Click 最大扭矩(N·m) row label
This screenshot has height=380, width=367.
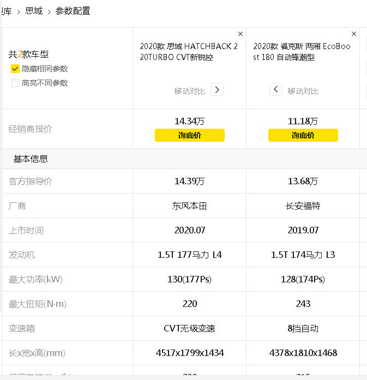(38, 304)
